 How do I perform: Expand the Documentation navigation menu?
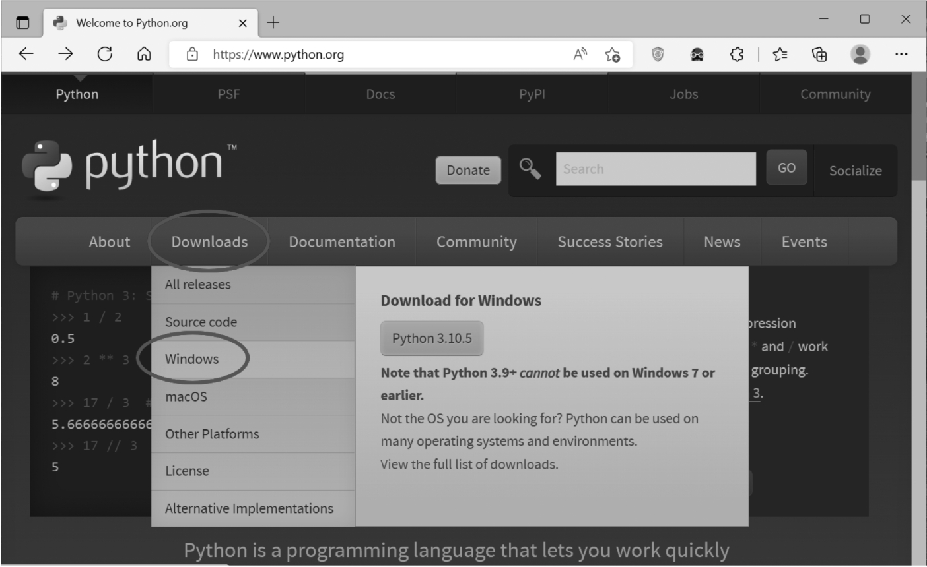click(342, 242)
